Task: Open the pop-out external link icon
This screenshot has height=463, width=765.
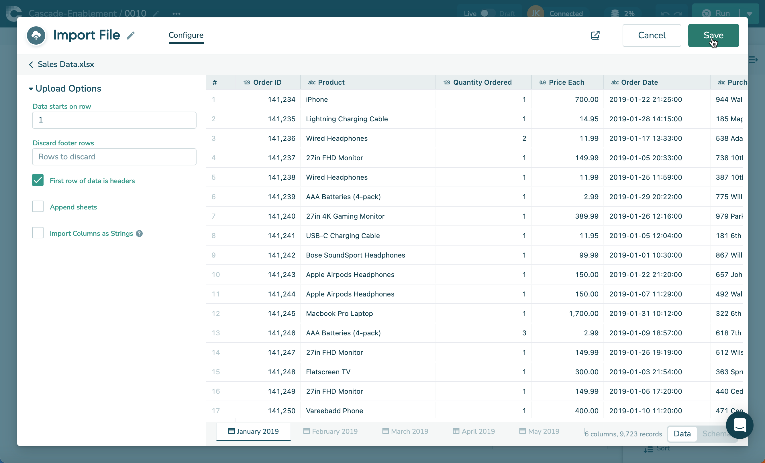Action: [x=595, y=35]
